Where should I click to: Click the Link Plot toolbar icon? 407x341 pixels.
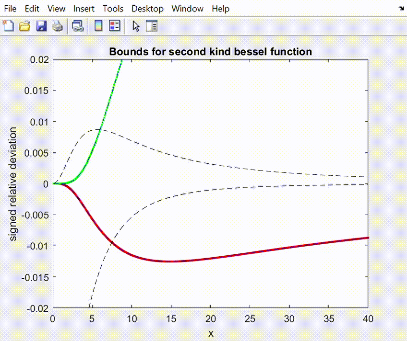point(78,26)
